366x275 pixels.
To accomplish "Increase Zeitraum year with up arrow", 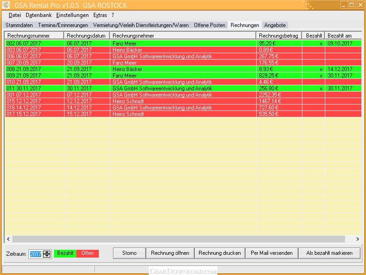I will click(x=47, y=252).
